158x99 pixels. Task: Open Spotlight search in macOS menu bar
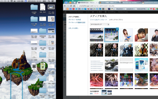pos(49,1)
